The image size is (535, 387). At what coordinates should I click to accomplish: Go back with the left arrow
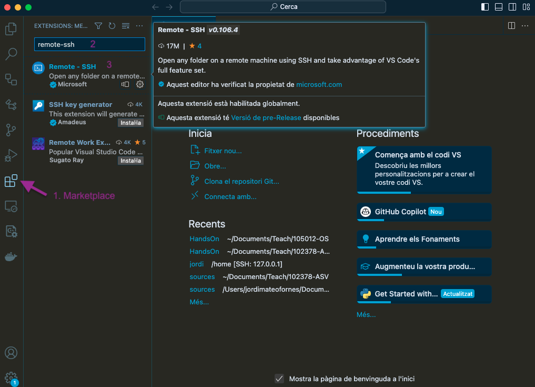156,7
